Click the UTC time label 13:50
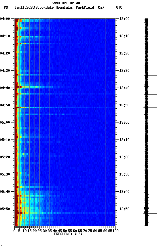 pos(124,209)
